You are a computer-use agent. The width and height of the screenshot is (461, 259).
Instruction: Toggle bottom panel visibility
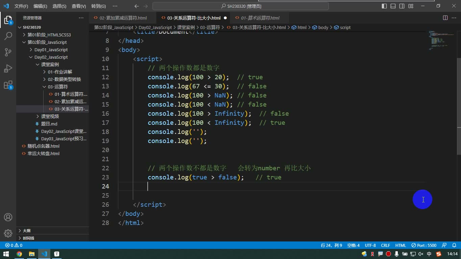[393, 6]
